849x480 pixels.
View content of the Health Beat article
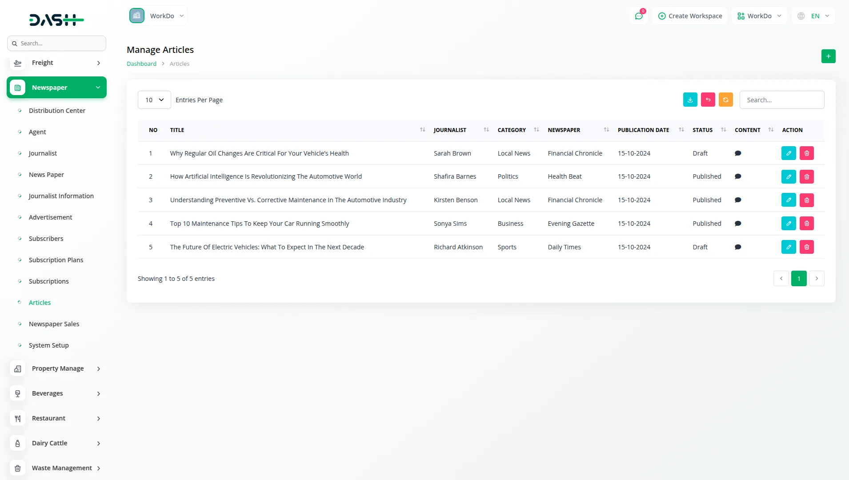pos(738,176)
